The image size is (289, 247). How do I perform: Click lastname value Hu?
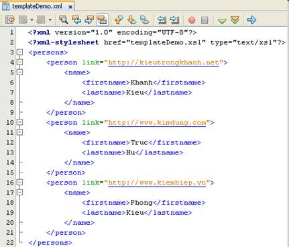tap(131, 152)
